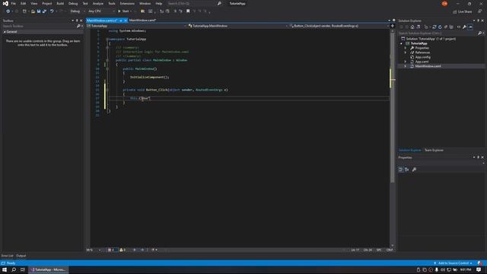Close the MainWindow.xaml.cs tab

pyautogui.click(x=126, y=21)
